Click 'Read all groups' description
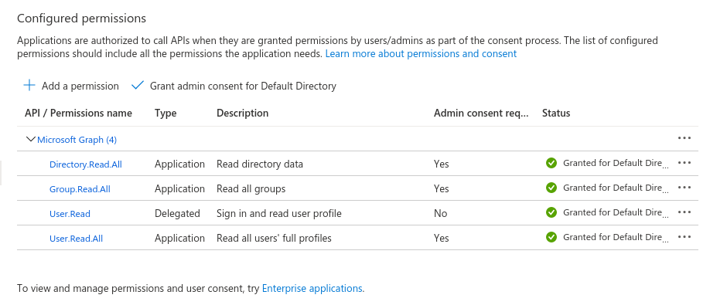710x305 pixels. (x=251, y=188)
